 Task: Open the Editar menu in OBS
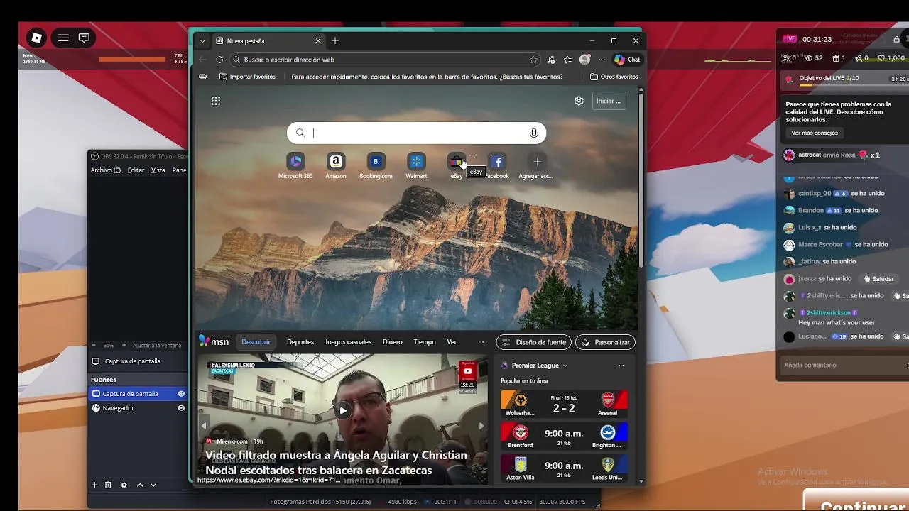[136, 170]
